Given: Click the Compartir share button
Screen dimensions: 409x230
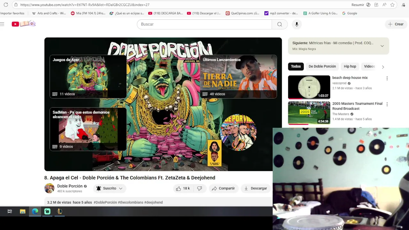Looking at the screenshot, I should point(223,188).
